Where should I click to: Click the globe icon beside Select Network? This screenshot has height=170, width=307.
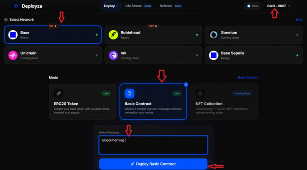[6, 19]
